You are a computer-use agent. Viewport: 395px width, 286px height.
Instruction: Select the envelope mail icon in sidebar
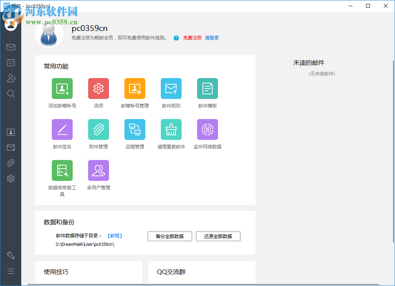tap(11, 47)
